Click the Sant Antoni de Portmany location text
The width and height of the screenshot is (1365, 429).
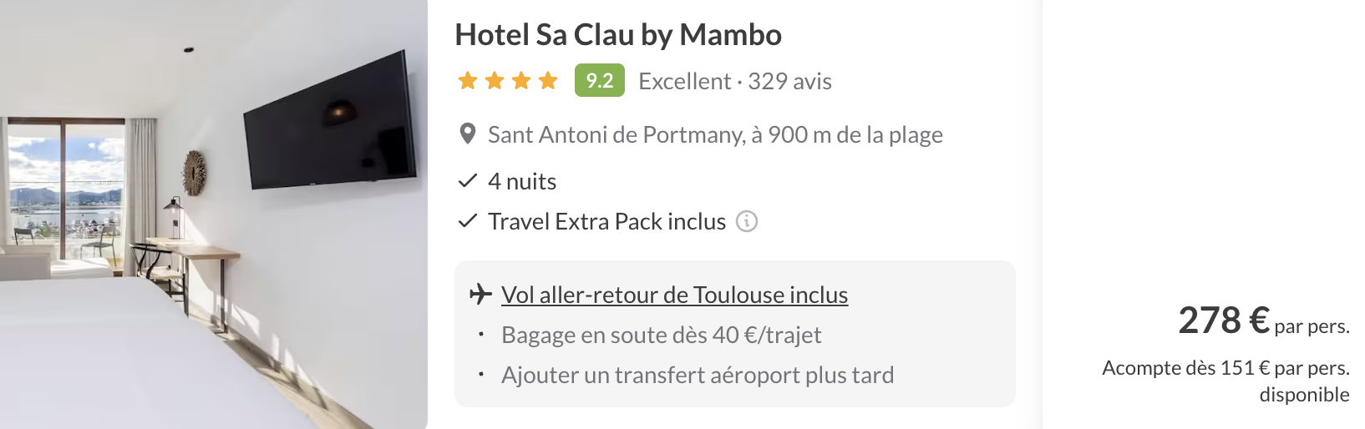click(715, 134)
